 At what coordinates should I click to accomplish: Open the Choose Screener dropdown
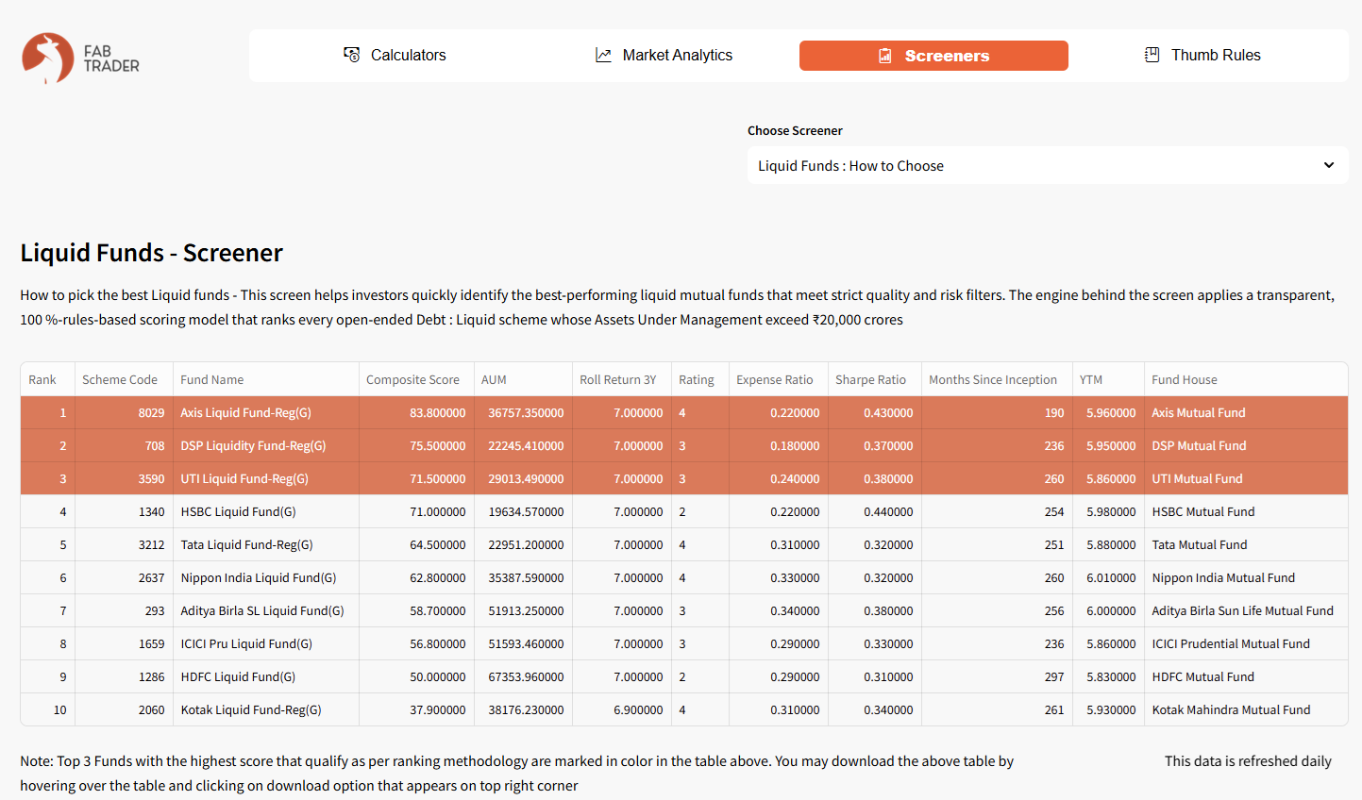[1048, 165]
